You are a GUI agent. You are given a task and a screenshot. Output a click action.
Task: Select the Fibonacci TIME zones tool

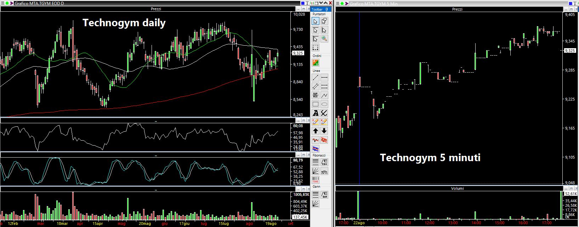click(316, 180)
